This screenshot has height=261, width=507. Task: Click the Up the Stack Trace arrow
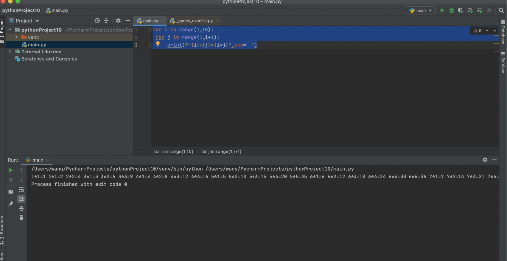tap(22, 170)
